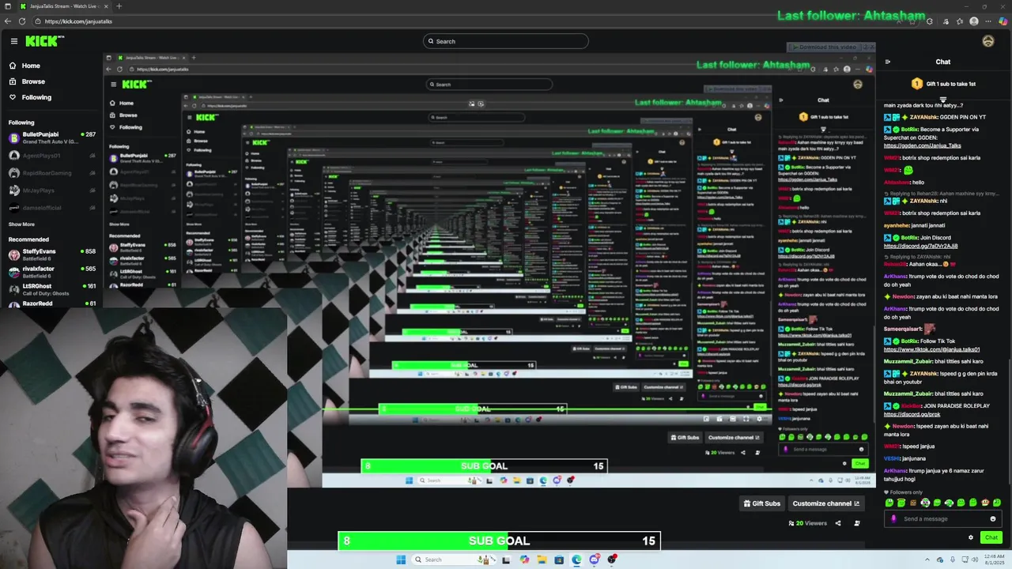Click the faded Download this video button
This screenshot has height=569, width=1012.
click(827, 47)
